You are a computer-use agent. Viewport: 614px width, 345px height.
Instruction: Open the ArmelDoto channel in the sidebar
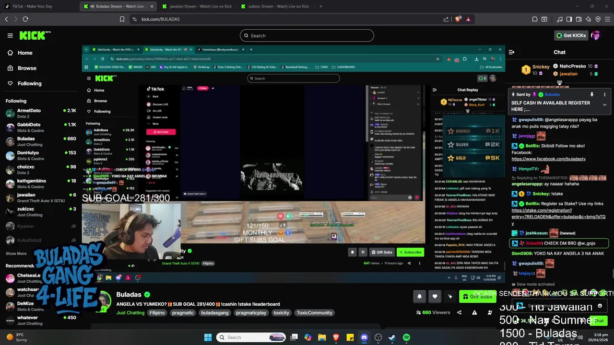coord(41,113)
